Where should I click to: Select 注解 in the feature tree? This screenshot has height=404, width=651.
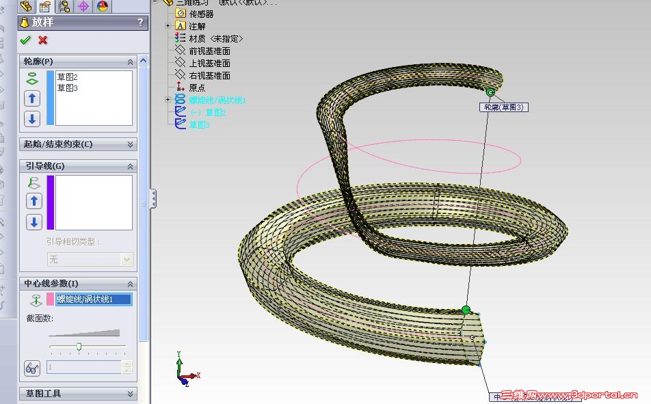(197, 27)
